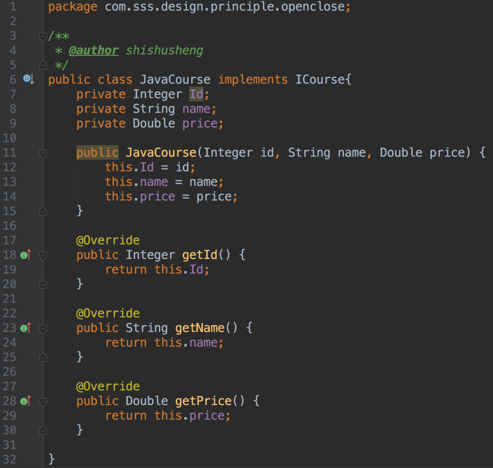Click the name field on line 8
The height and width of the screenshot is (468, 493).
tap(196, 109)
